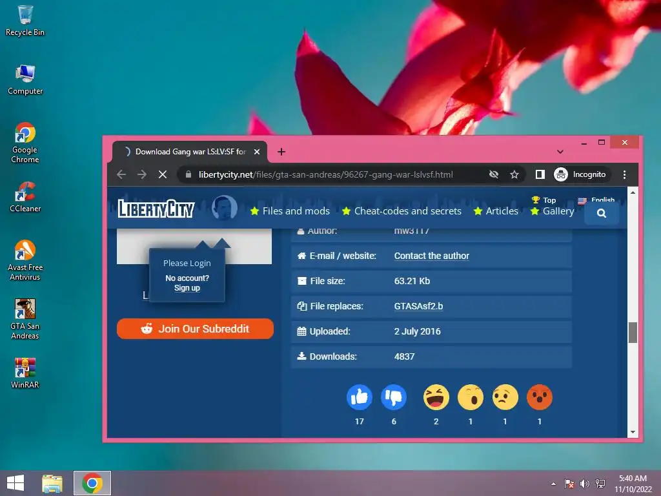Open the Cheat-codes and secrets menu
The width and height of the screenshot is (661, 496).
point(402,211)
